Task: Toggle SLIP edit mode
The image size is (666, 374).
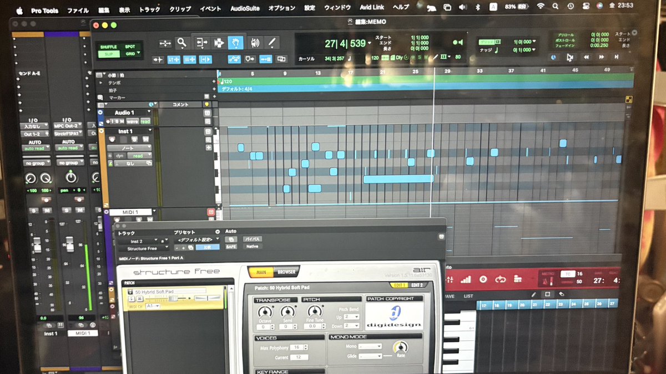Action: coord(108,54)
